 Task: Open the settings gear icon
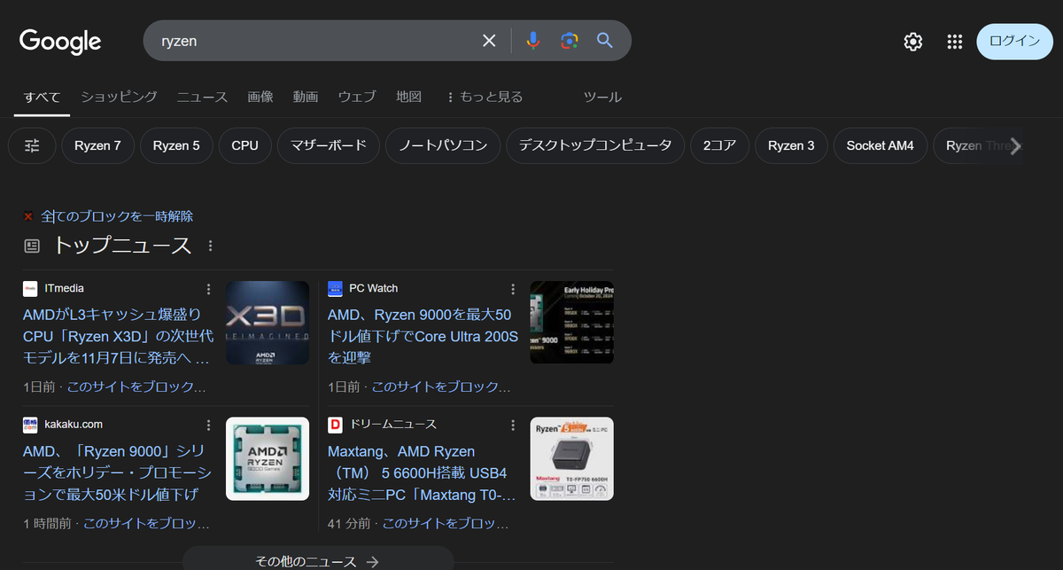[x=913, y=42]
